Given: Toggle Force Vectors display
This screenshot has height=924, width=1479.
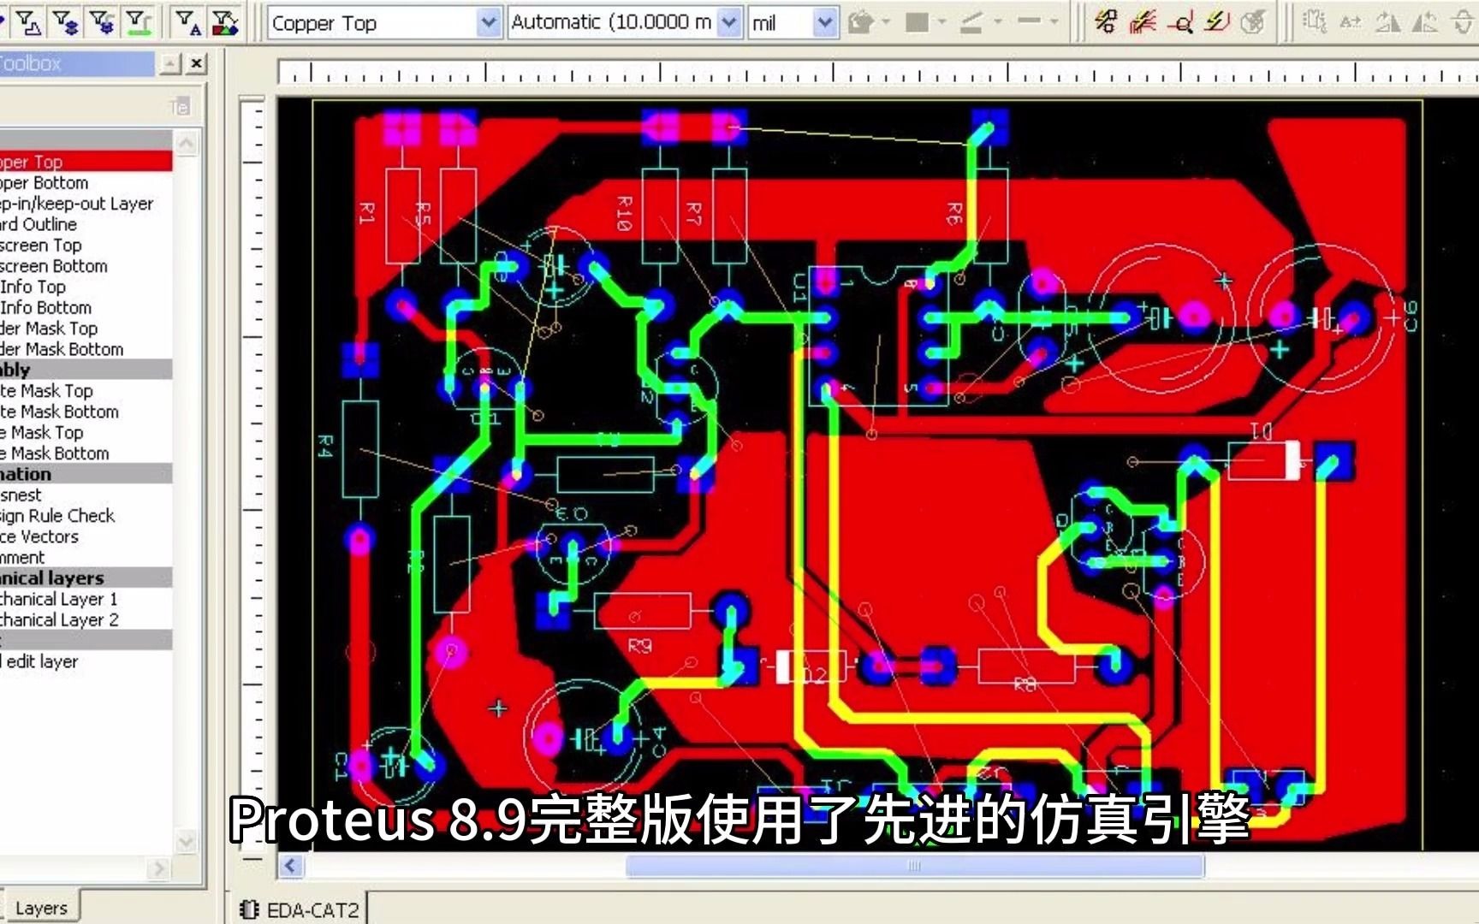Looking at the screenshot, I should tap(39, 536).
